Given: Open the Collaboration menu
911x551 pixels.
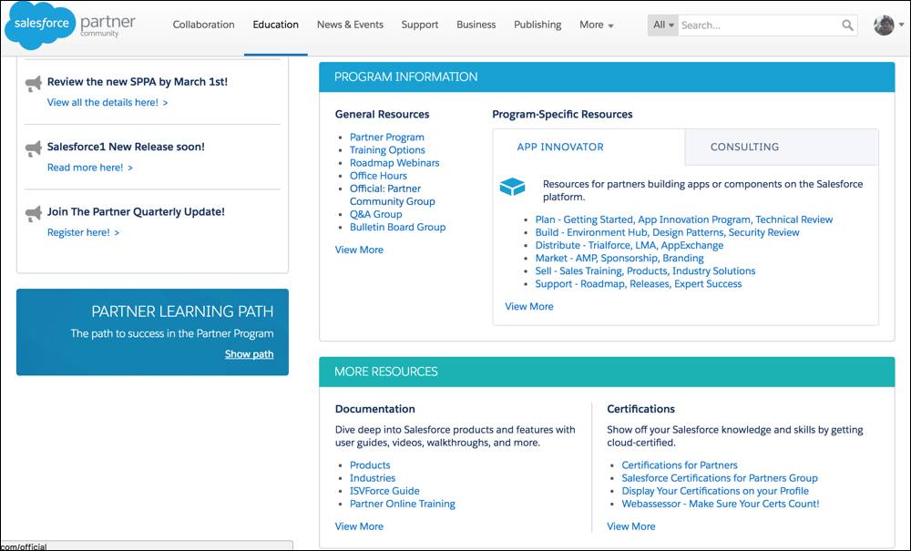Looking at the screenshot, I should tap(203, 25).
